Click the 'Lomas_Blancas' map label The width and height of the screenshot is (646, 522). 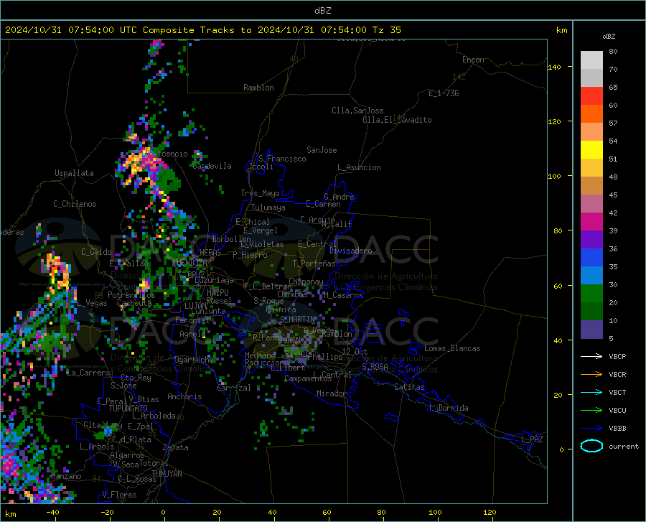point(452,348)
